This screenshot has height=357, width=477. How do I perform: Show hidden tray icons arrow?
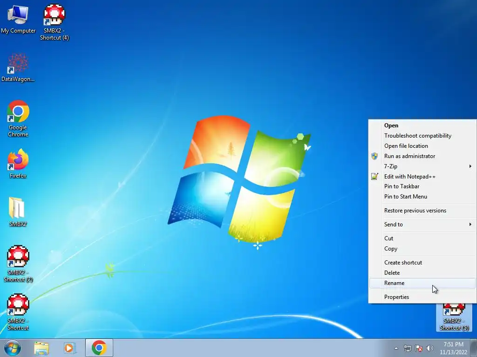point(396,348)
